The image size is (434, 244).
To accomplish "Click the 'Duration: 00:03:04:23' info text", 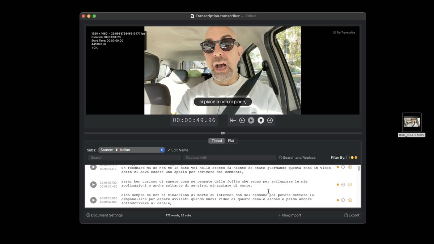I will pyautogui.click(x=106, y=37).
